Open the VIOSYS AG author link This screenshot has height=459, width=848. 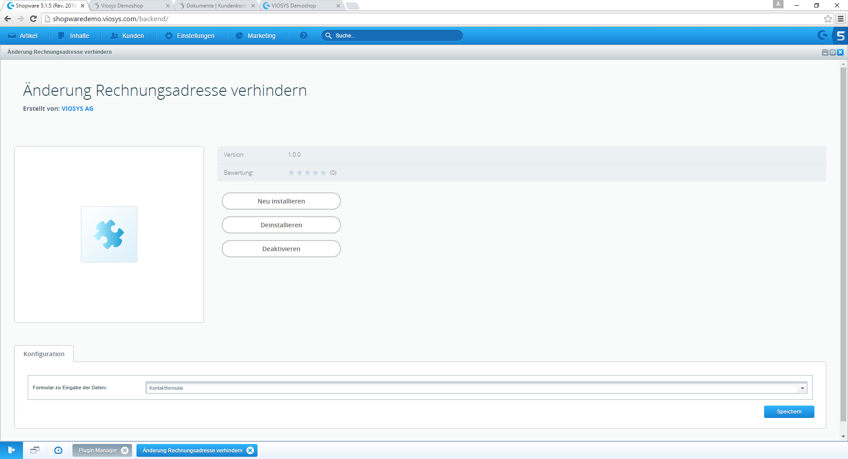(77, 109)
